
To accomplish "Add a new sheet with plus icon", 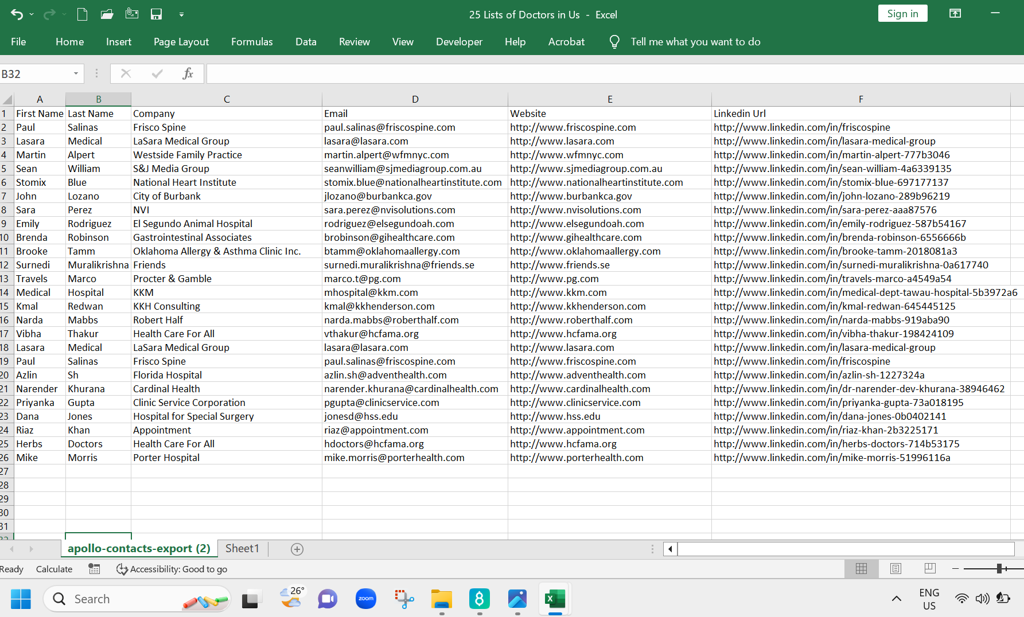I will point(297,549).
